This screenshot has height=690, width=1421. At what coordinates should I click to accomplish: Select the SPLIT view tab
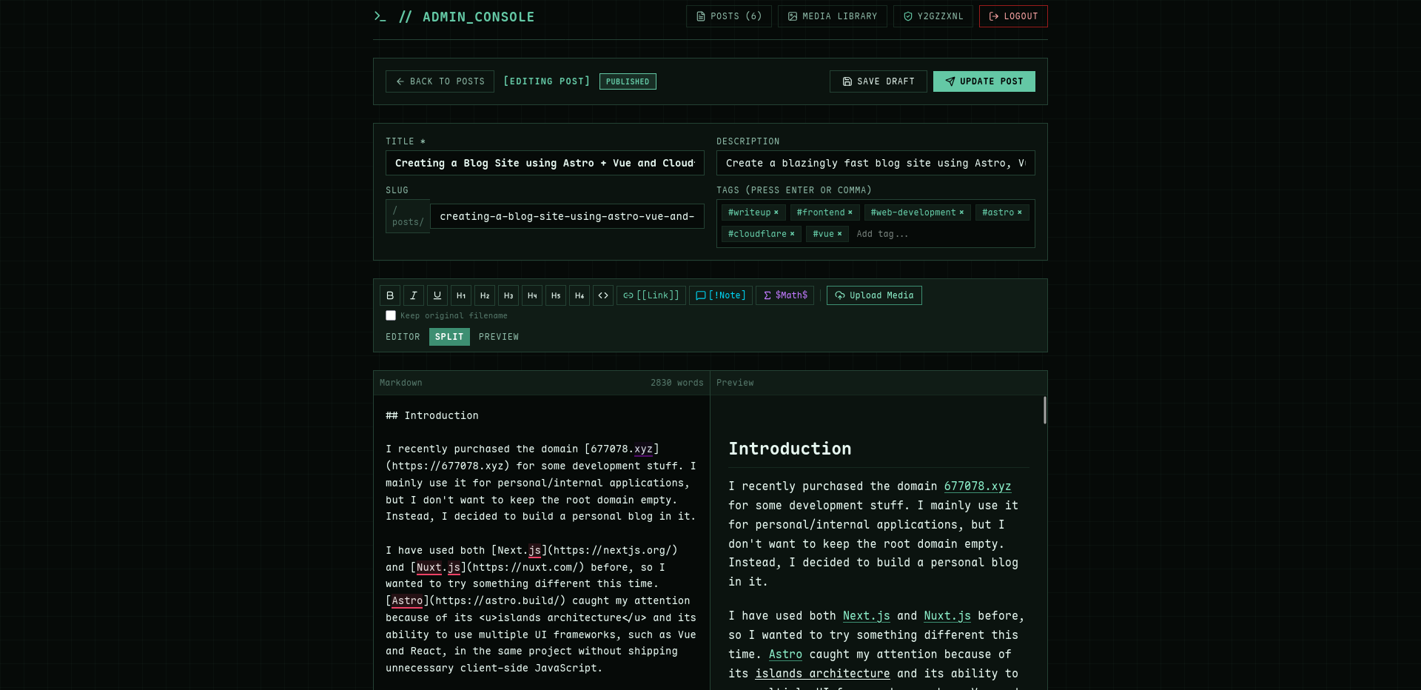point(449,337)
